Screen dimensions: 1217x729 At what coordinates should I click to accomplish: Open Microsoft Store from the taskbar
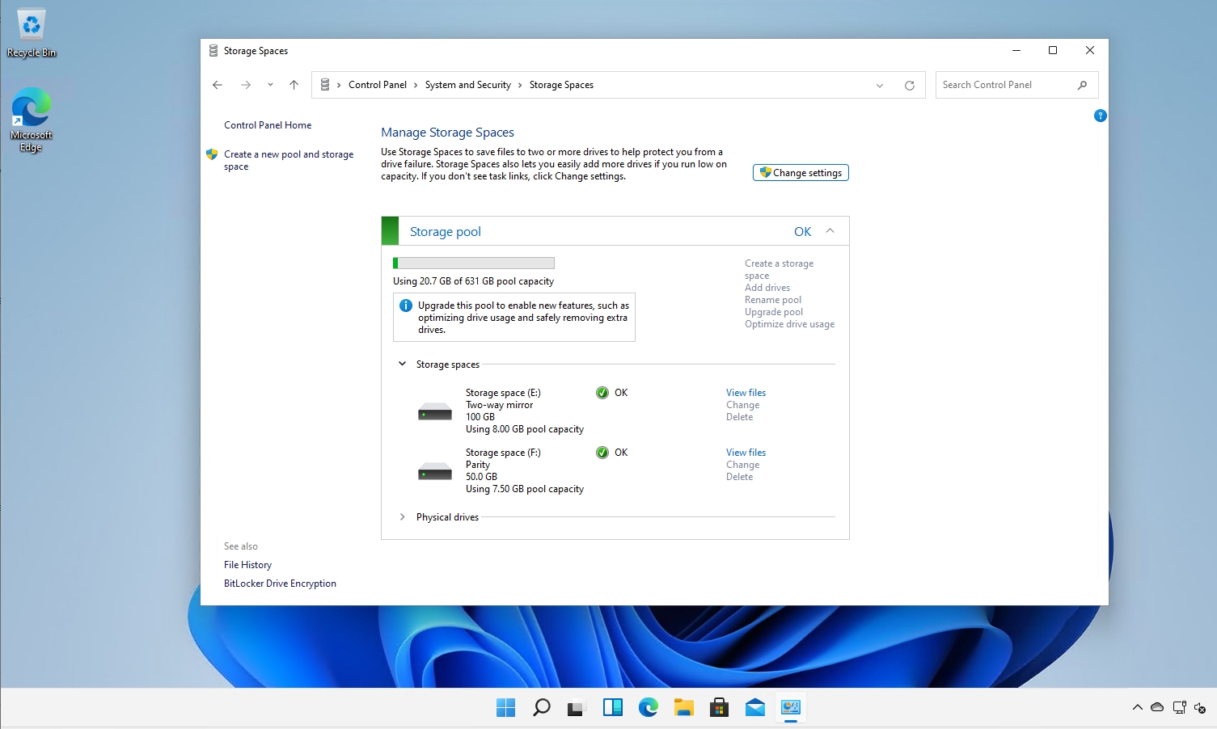pyautogui.click(x=719, y=706)
